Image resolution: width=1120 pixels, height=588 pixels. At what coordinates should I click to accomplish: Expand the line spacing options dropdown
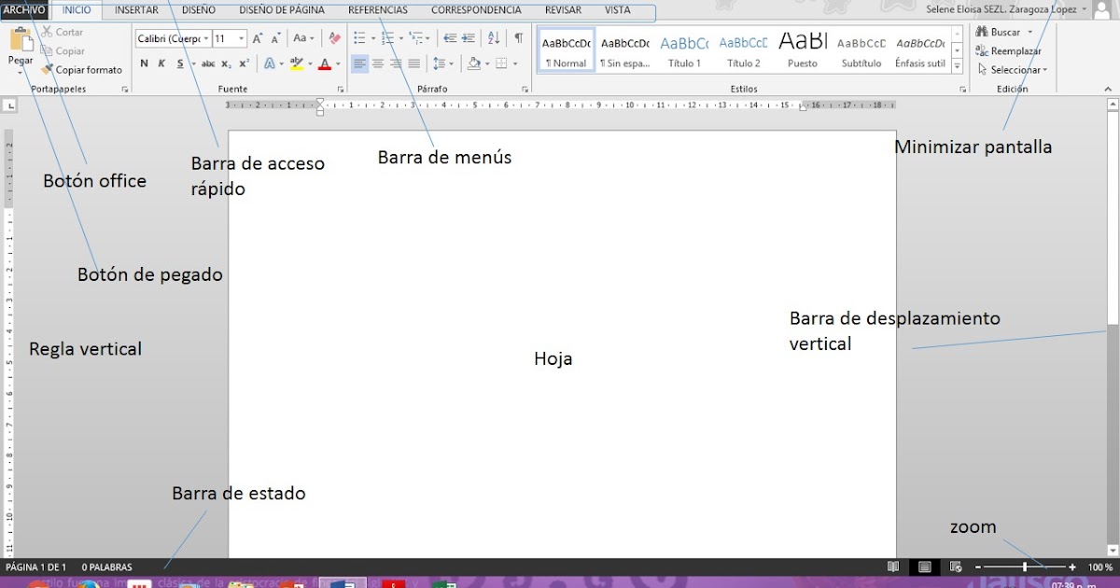point(450,64)
